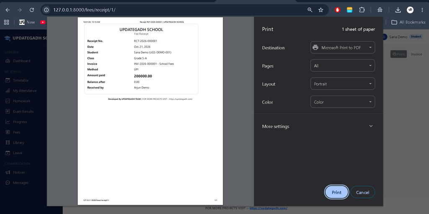Click the Library building icon
This screenshot has height=214, width=429.
click(x=8, y=142)
